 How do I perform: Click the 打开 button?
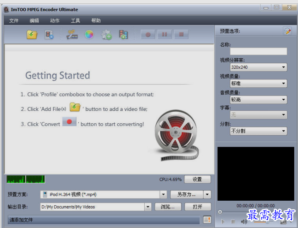198,207
